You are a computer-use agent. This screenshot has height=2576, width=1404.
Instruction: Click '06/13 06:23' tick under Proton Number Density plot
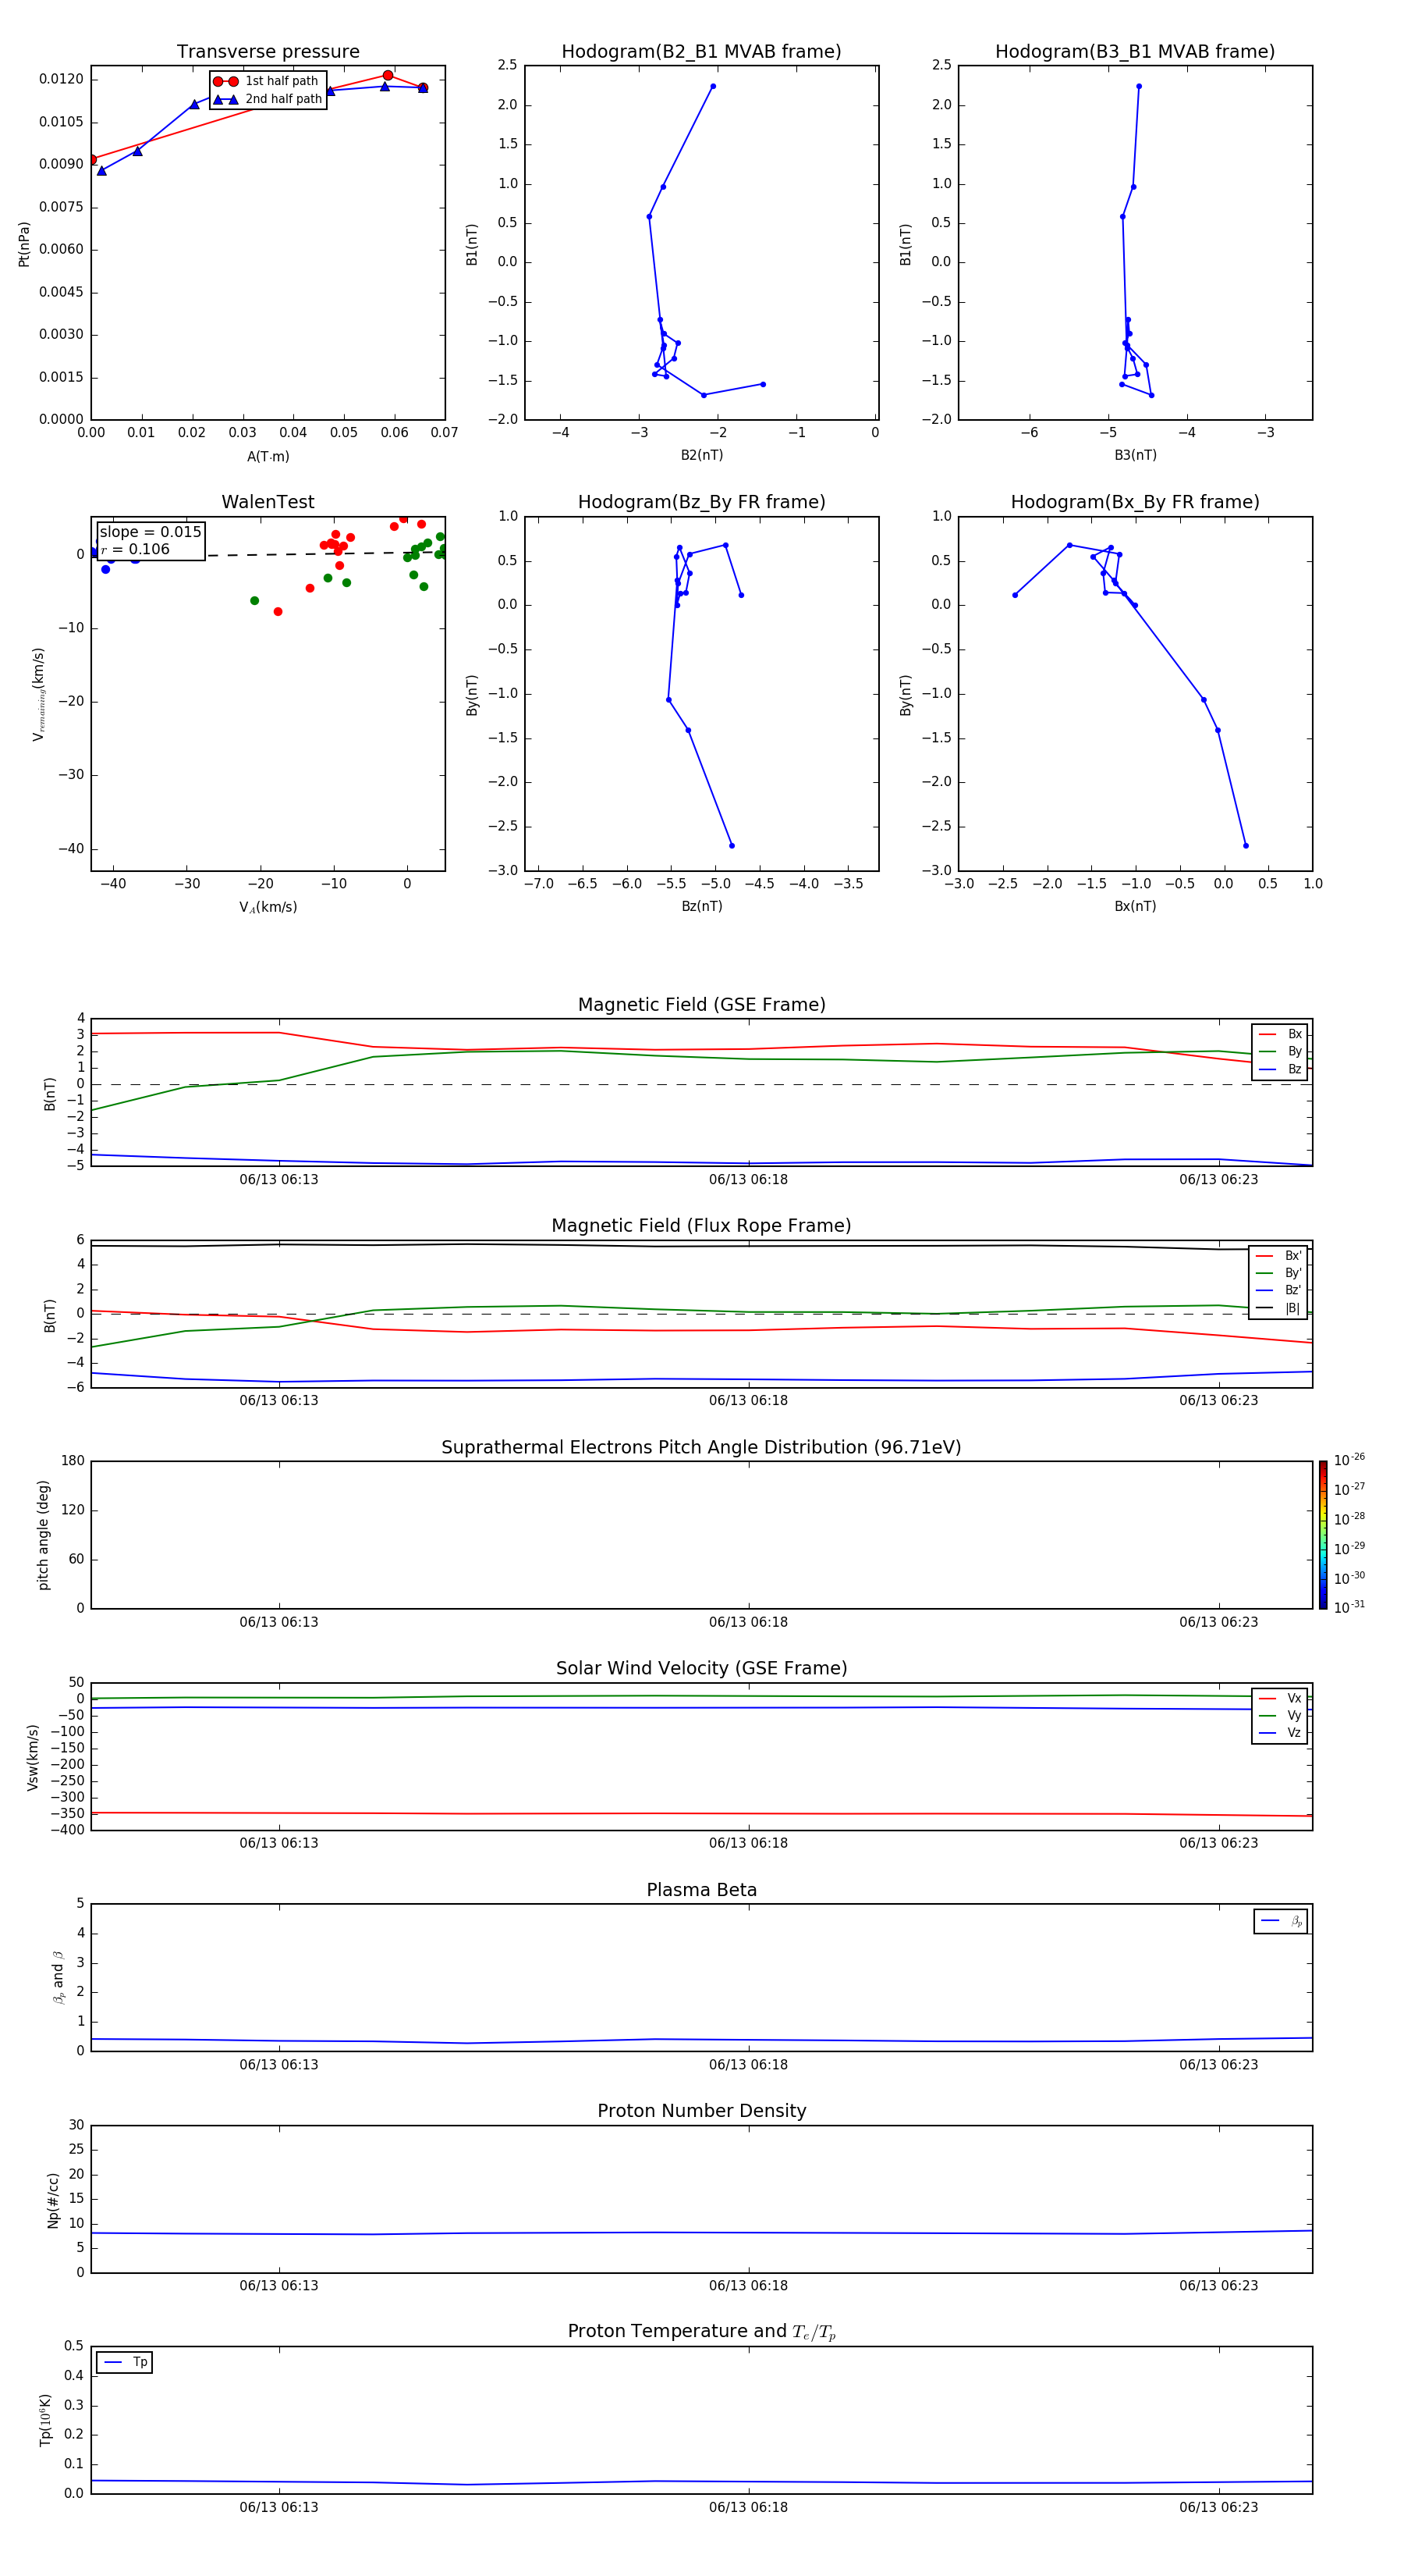pos(1218,2286)
